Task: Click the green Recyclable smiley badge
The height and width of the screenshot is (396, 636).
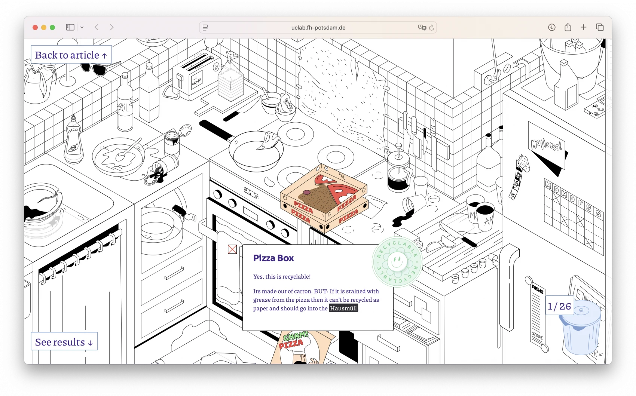Action: (x=397, y=262)
